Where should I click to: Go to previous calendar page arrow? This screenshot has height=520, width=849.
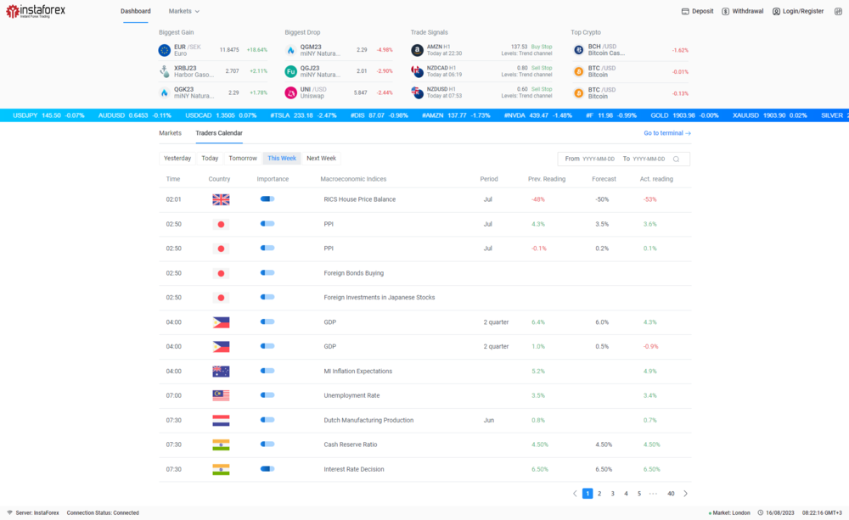click(575, 494)
